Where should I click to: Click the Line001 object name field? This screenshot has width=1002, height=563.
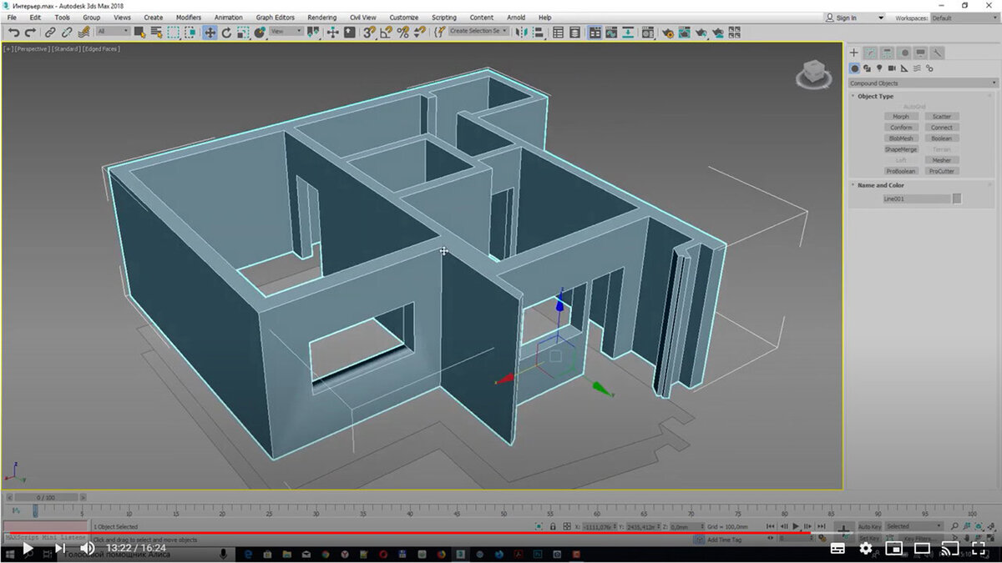[917, 199]
